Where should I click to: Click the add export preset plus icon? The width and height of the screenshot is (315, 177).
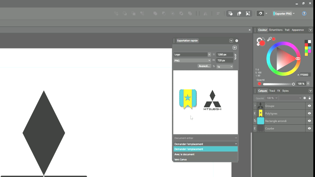point(234,48)
